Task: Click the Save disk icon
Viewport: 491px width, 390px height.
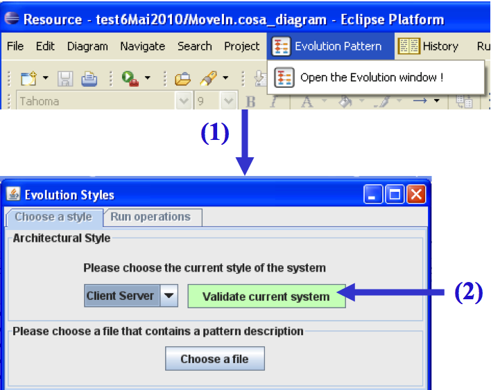Action: coord(65,78)
